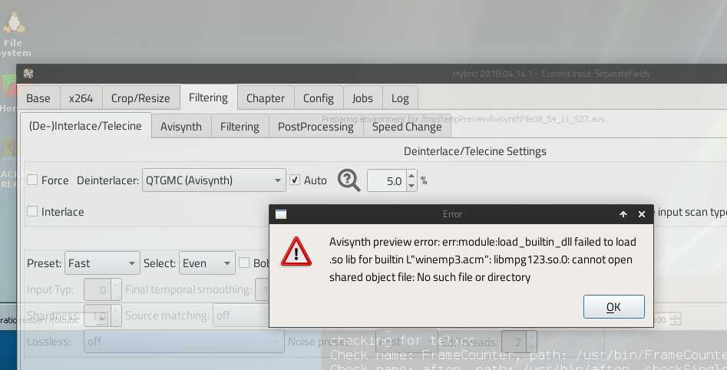Click the 5.0 percent input field
The width and height of the screenshot is (727, 370).
point(387,181)
